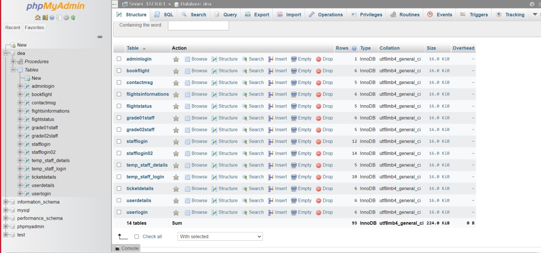Click the Console icon at bottom

(117, 248)
